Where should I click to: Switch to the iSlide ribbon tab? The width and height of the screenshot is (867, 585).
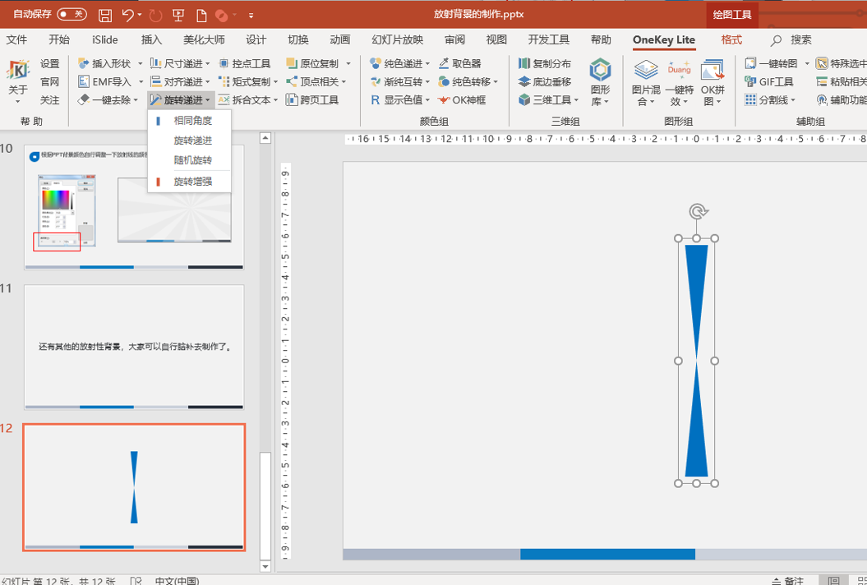105,39
